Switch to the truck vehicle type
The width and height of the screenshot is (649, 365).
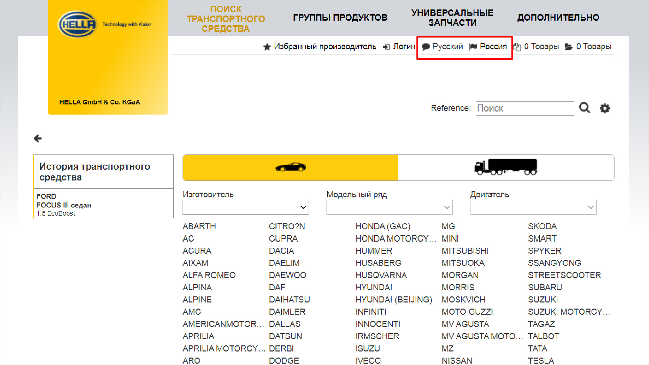[x=506, y=168]
